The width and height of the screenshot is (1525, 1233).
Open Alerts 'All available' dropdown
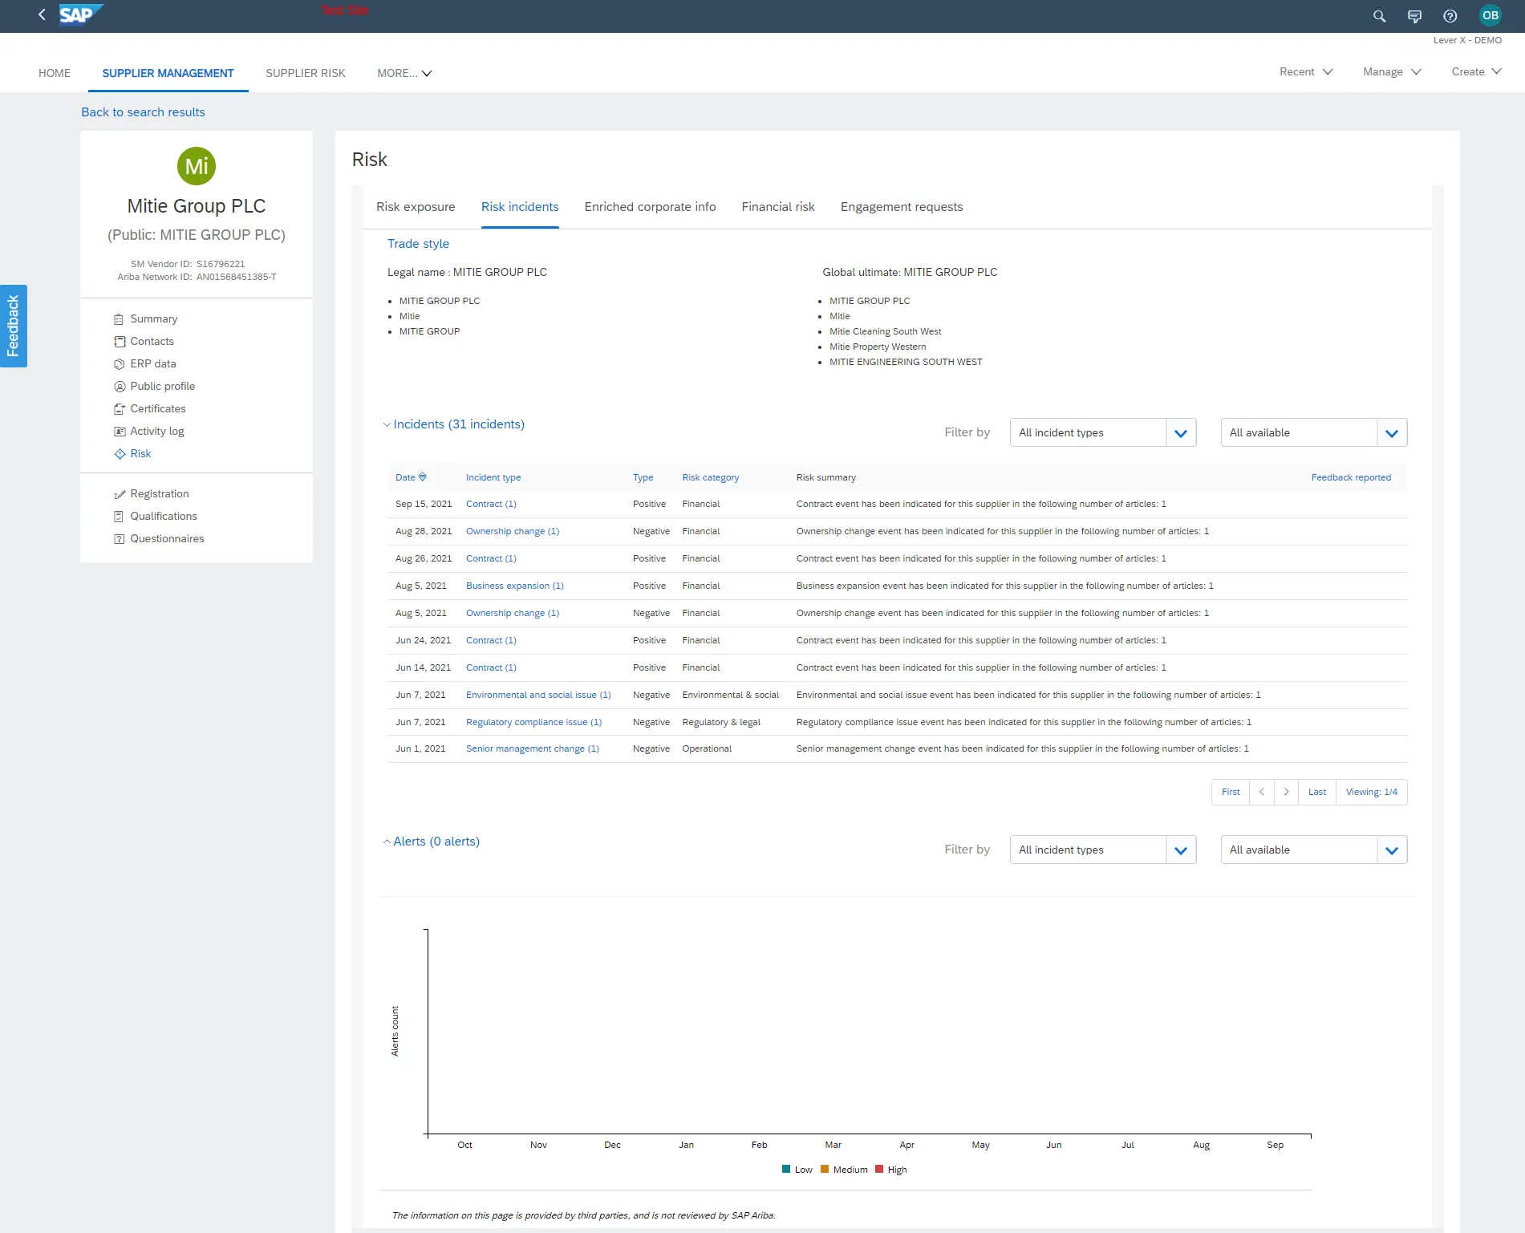pyautogui.click(x=1314, y=850)
